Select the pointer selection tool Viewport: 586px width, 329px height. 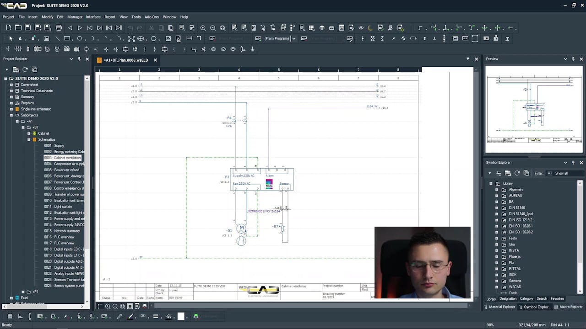(x=11, y=38)
